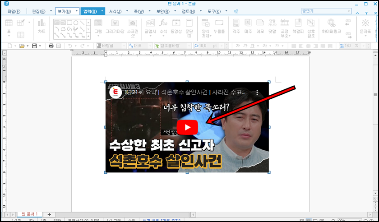Click the open folder icon
Viewport: 379px width, 222px height.
(22, 46)
